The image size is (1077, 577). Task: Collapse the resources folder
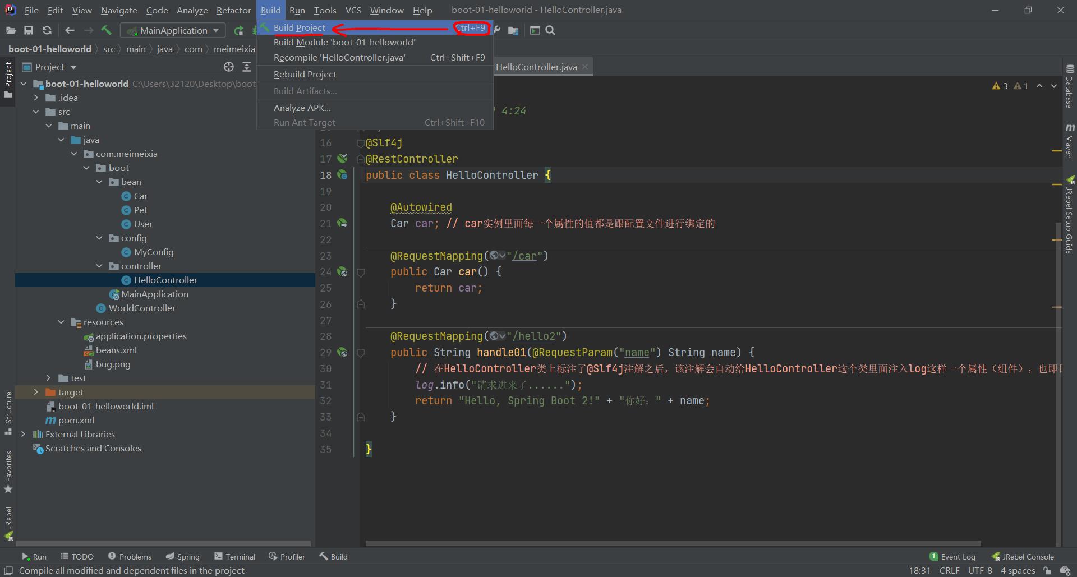coord(61,322)
